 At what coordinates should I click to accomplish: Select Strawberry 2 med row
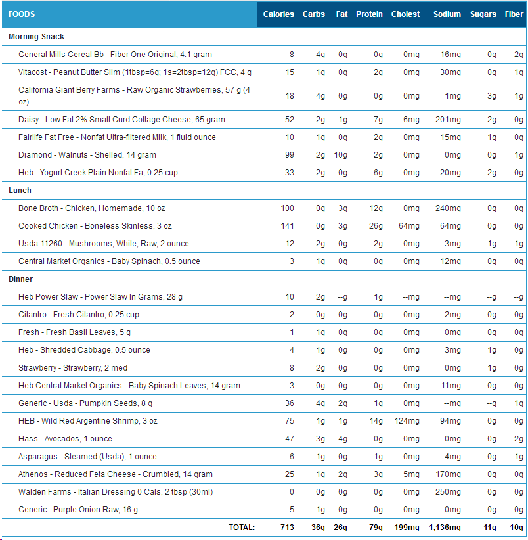(264, 368)
